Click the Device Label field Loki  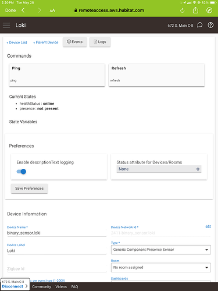click(57, 251)
